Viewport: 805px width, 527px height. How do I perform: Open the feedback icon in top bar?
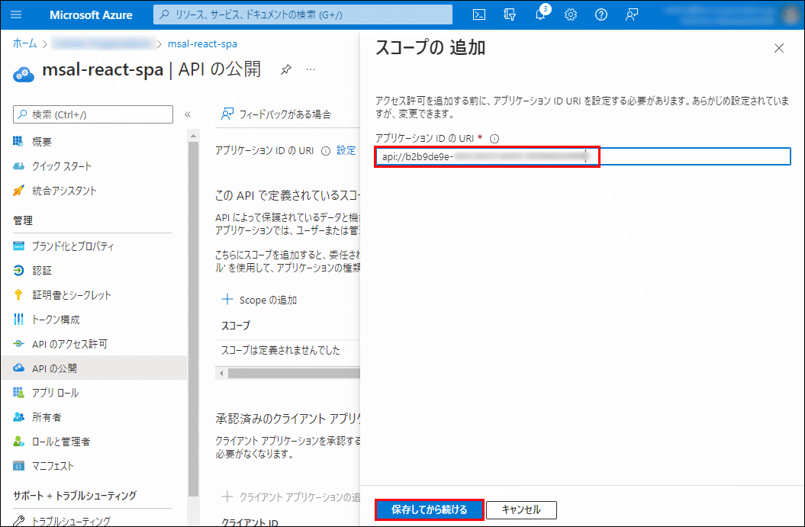pos(632,14)
